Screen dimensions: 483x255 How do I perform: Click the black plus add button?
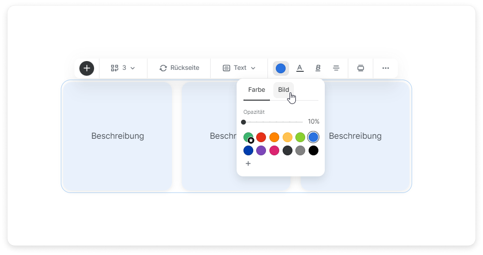(87, 68)
